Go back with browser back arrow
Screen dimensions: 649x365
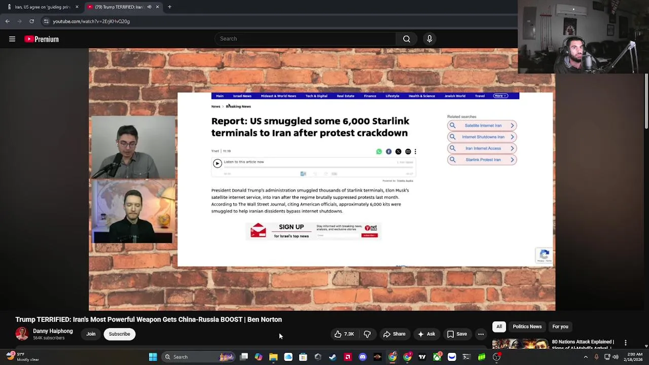(8, 21)
